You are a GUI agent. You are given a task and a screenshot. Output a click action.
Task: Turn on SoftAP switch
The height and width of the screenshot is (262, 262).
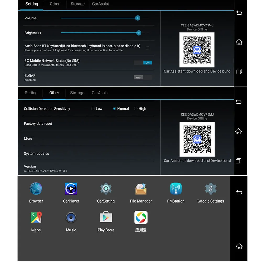pos(143,78)
